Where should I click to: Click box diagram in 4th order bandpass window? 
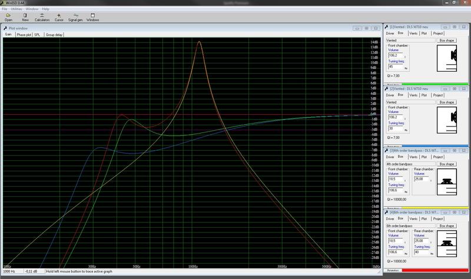pos(447,182)
